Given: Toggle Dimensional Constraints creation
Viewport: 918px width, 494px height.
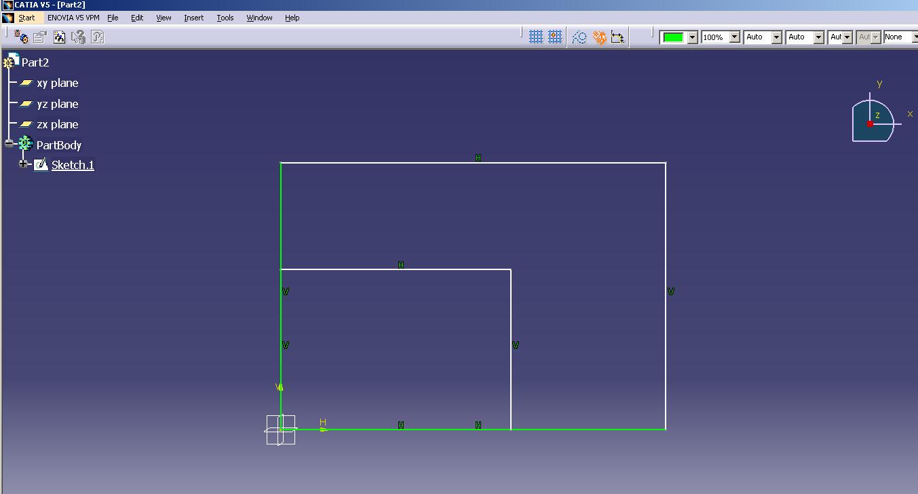Looking at the screenshot, I should tap(617, 37).
